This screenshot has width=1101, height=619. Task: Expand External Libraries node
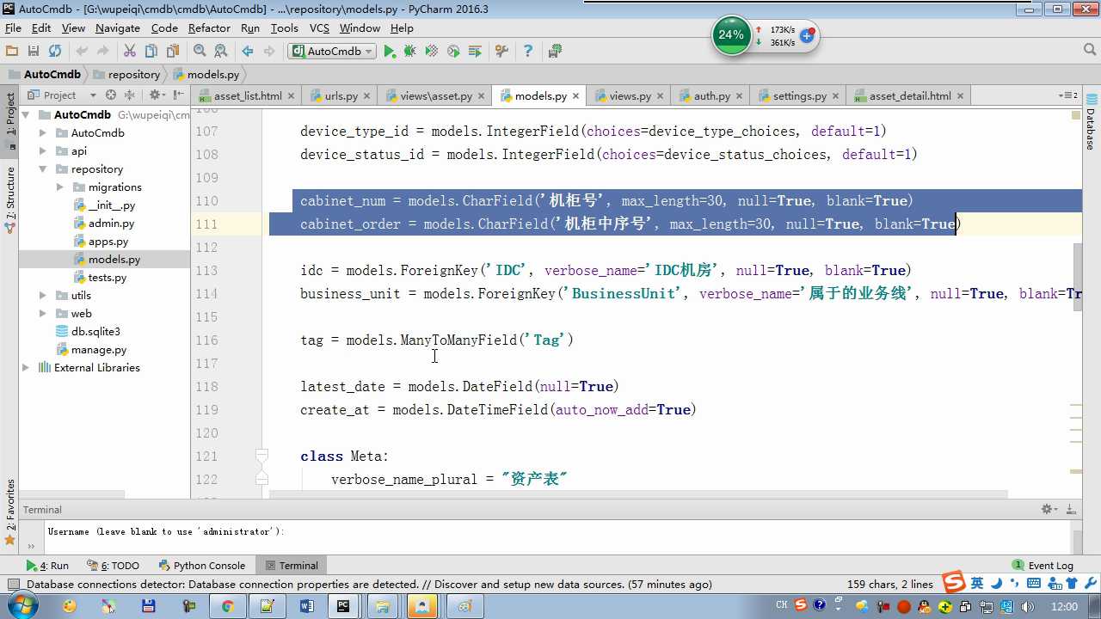[x=26, y=368]
